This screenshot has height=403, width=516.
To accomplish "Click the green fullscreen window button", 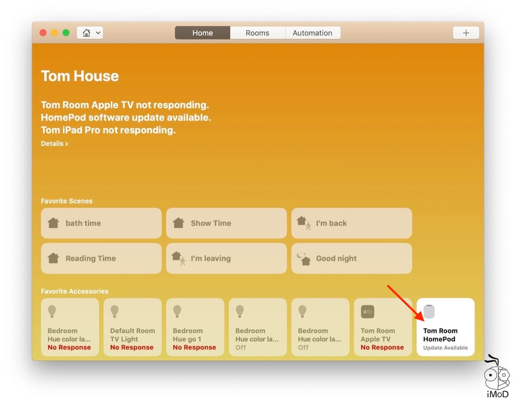I will tap(66, 33).
